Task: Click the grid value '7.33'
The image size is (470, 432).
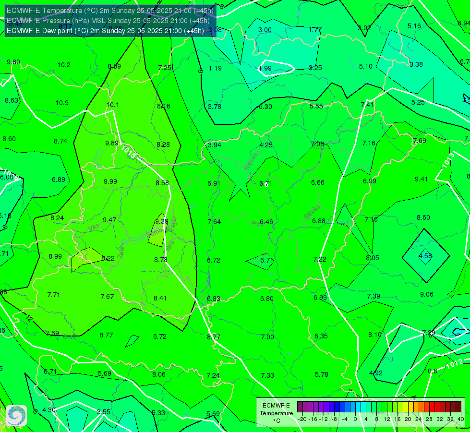Action: pyautogui.click(x=267, y=375)
